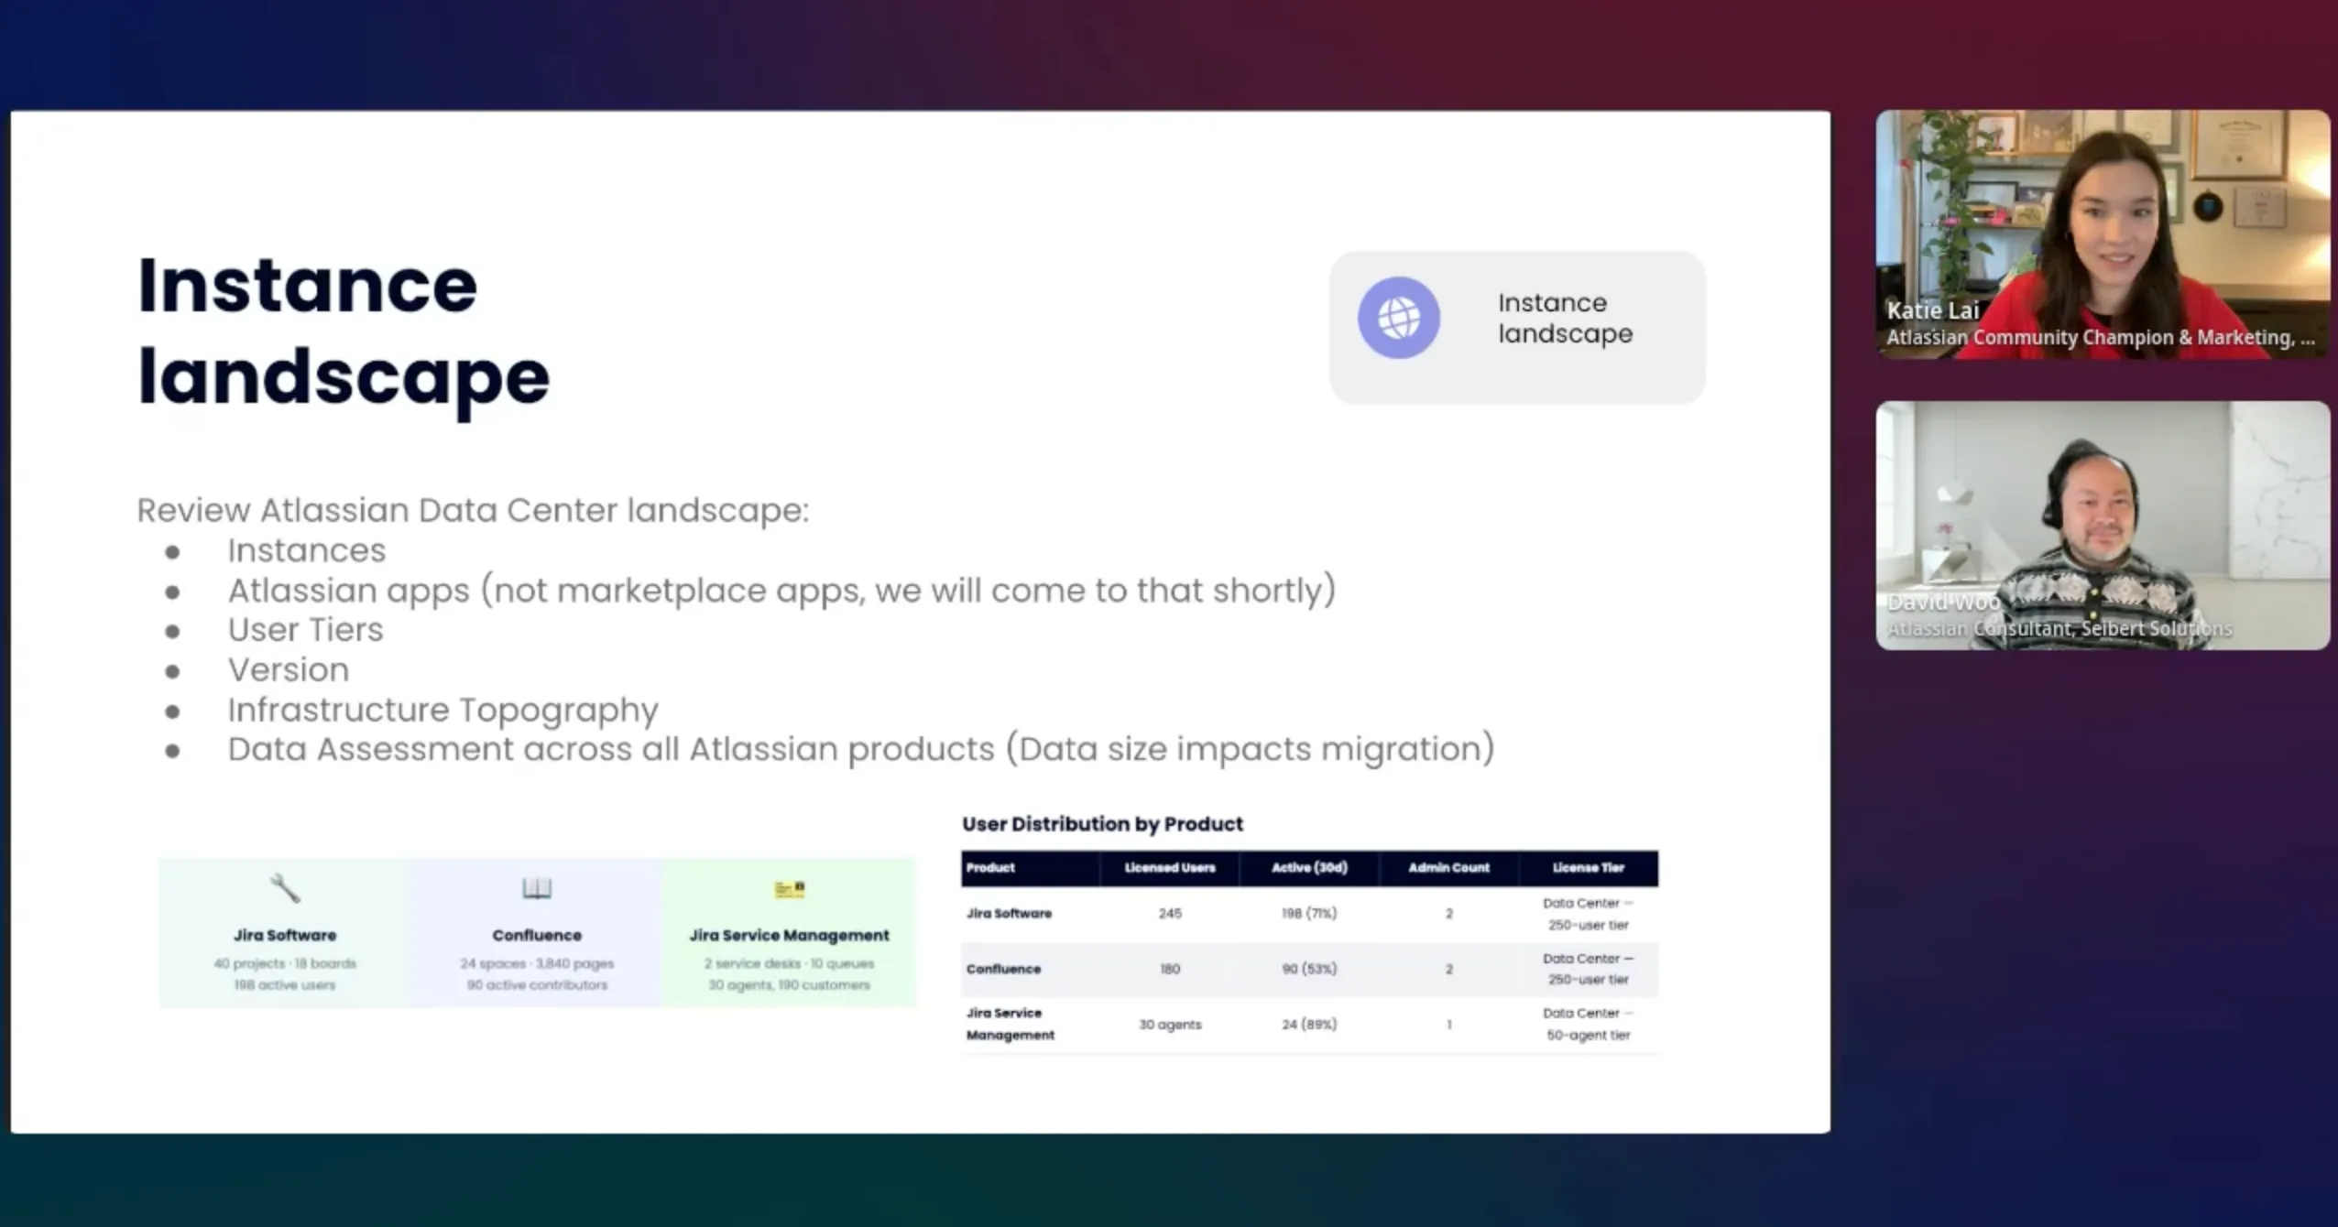Viewport: 2338px width, 1227px height.
Task: Click the 'Jira Service Management' table row label
Action: [x=1011, y=1024]
